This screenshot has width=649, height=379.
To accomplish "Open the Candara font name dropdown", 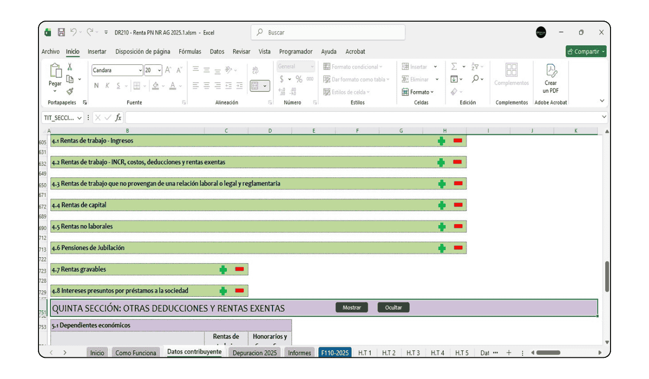I will pos(140,70).
